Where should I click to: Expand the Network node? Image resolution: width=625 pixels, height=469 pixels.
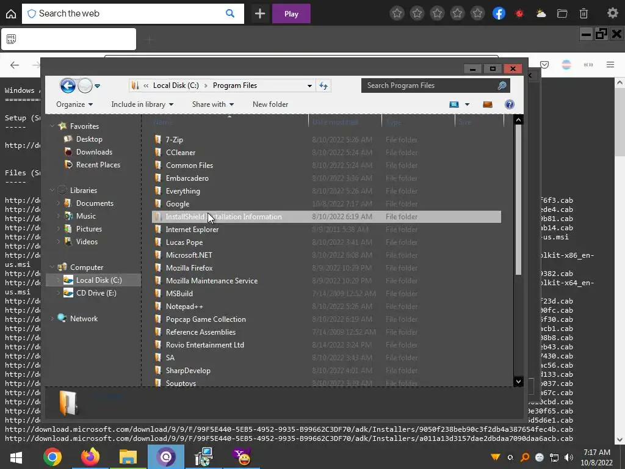coord(52,318)
